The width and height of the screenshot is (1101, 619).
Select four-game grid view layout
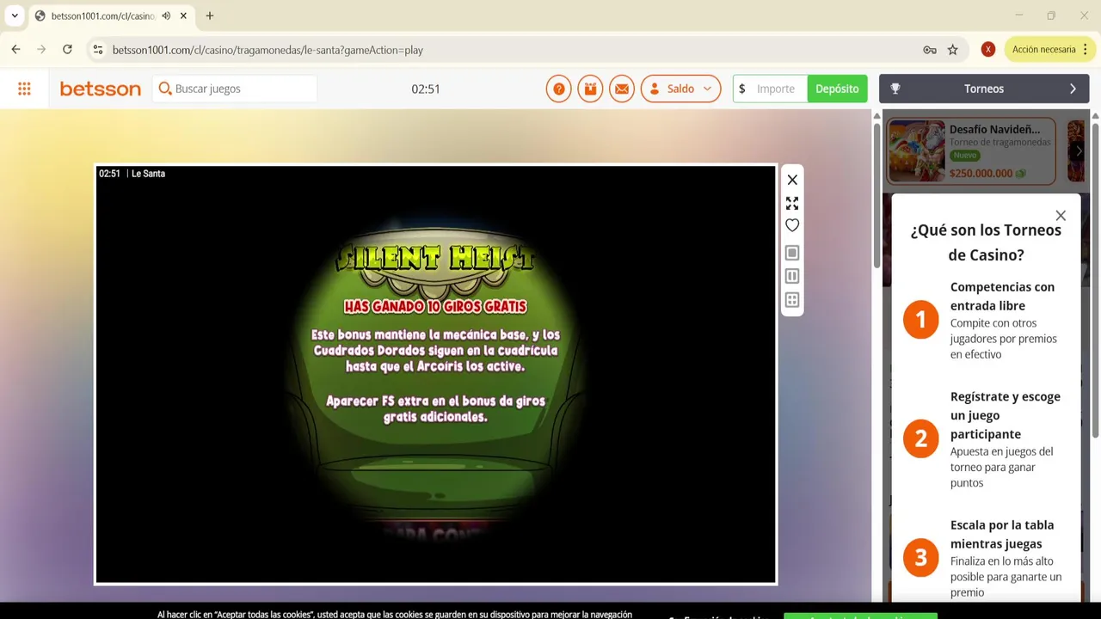792,300
